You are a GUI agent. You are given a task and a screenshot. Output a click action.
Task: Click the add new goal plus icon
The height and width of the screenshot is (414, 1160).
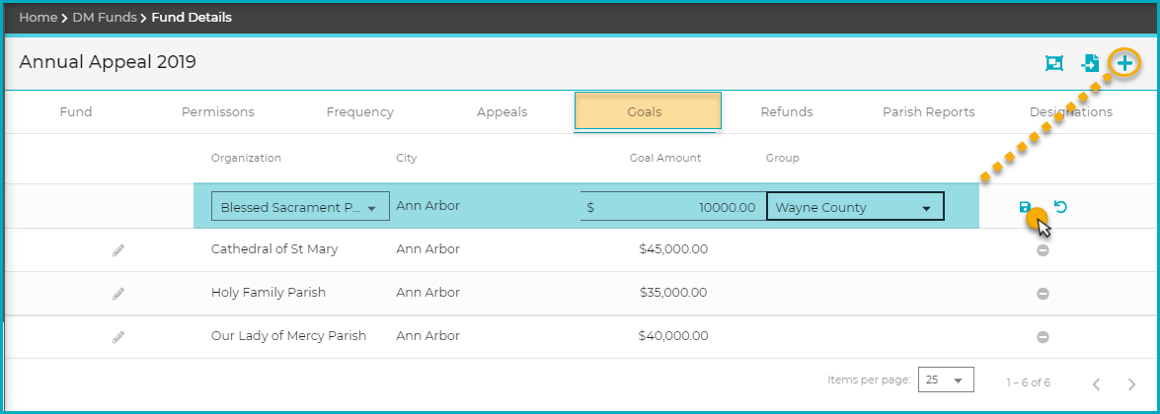pos(1124,63)
